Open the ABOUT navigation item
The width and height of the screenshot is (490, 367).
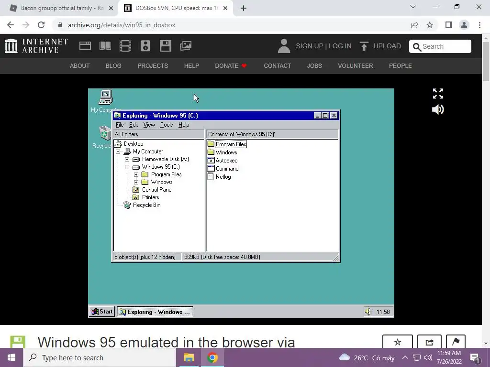tap(80, 66)
